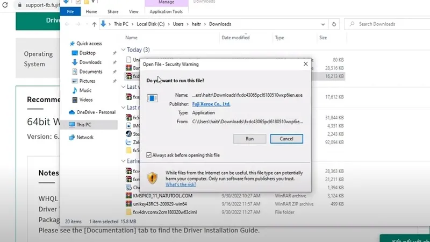Image resolution: width=430 pixels, height=242 pixels.
Task: Uncheck 'Always ask before opening this file'
Action: (149, 155)
